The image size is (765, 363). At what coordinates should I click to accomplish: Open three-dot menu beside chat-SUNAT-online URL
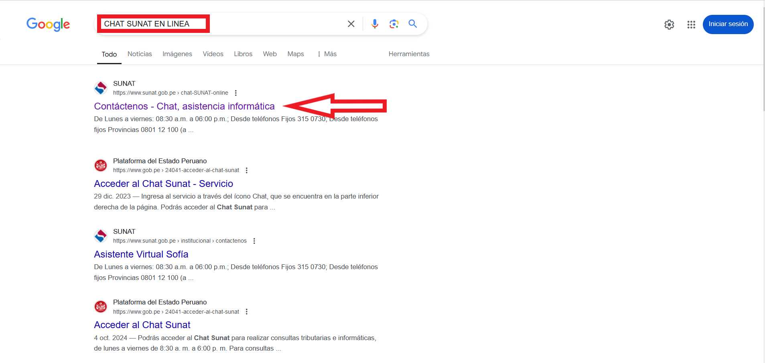[236, 93]
